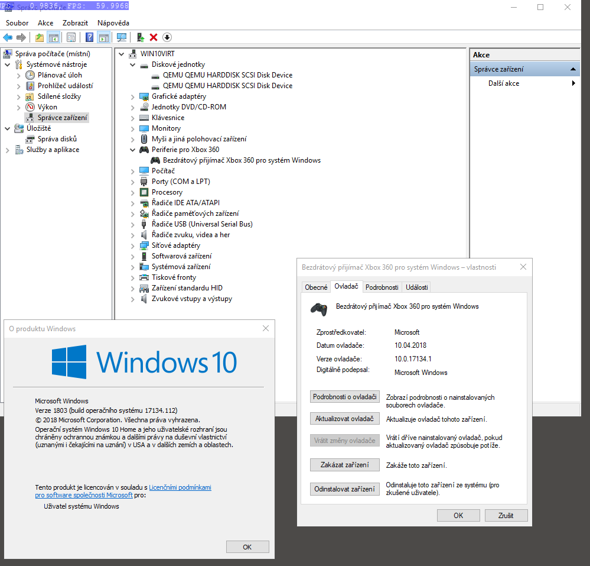
Task: Collapse the Diskové jednotky node
Action: [132, 64]
